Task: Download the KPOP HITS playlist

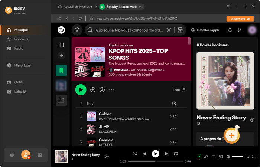Action: click(102, 90)
